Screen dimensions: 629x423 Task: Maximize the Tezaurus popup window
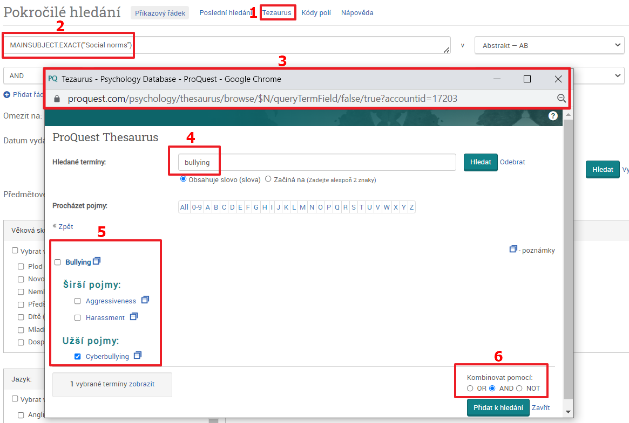pos(527,79)
